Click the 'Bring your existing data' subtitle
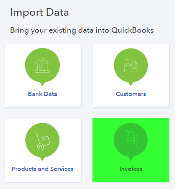The height and width of the screenshot is (189, 175). pos(82,30)
